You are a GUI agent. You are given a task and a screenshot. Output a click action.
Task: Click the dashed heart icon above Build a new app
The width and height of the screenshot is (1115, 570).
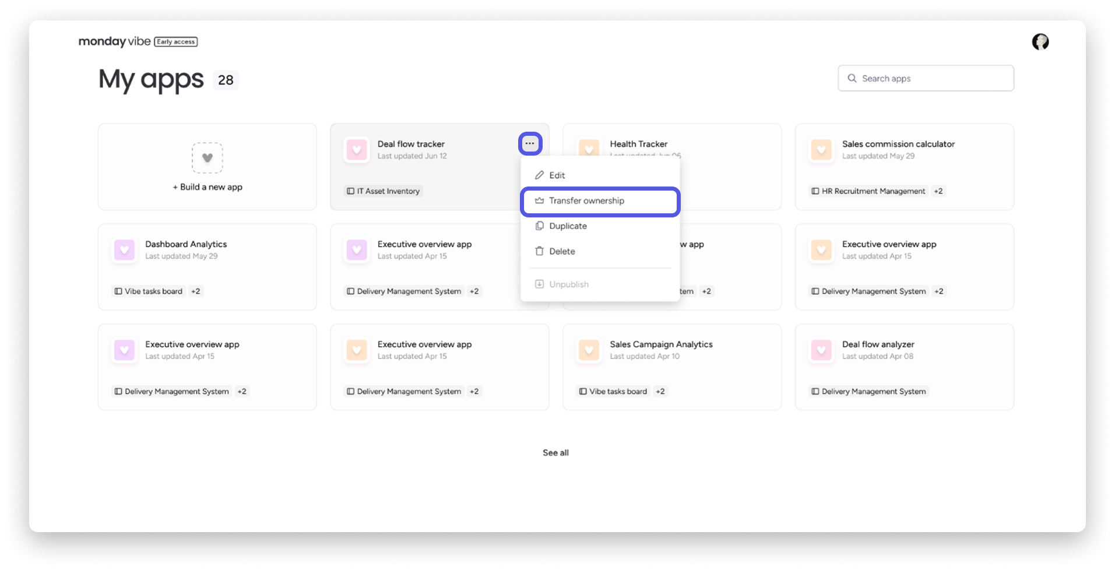click(207, 158)
